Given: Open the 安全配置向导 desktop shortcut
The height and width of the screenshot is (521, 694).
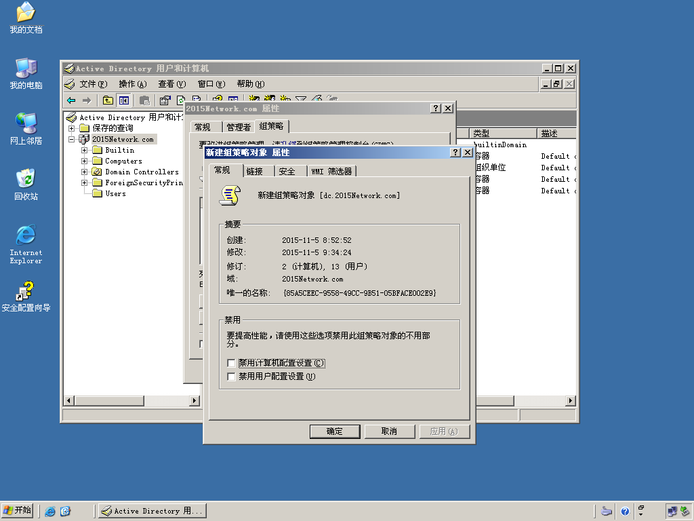Looking at the screenshot, I should (x=26, y=296).
